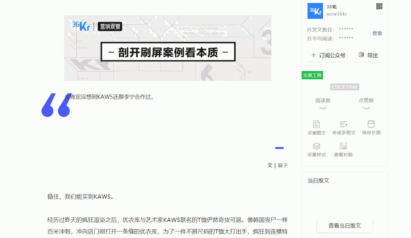Viewport: 411px width, 238px height.
Task: Click the QR code icon near account name
Action: coord(379,6)
